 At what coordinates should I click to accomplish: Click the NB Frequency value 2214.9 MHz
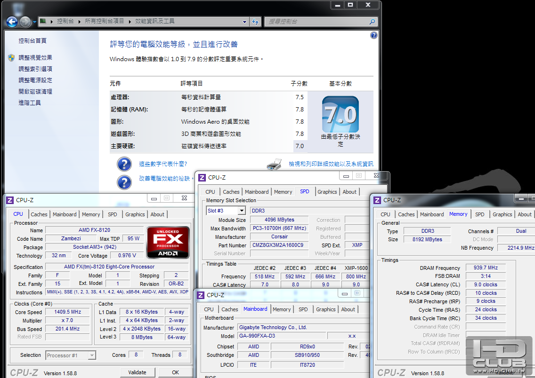(x=516, y=248)
